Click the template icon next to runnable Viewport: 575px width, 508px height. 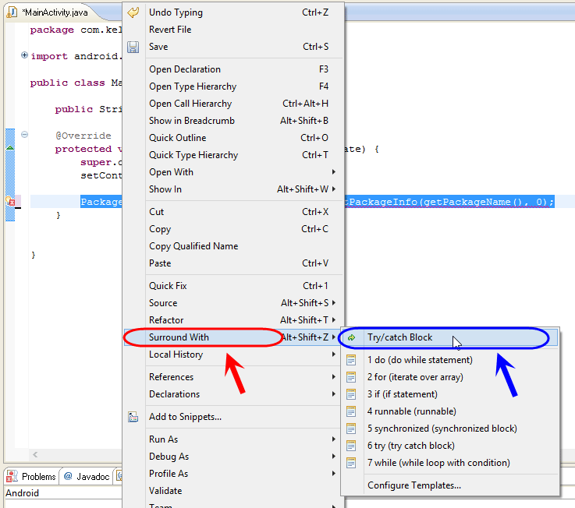[351, 411]
